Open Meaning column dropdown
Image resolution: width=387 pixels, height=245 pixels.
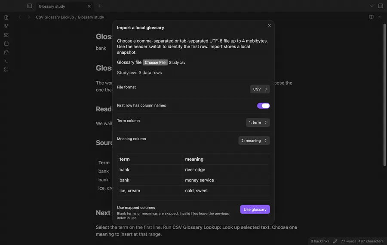pyautogui.click(x=254, y=141)
